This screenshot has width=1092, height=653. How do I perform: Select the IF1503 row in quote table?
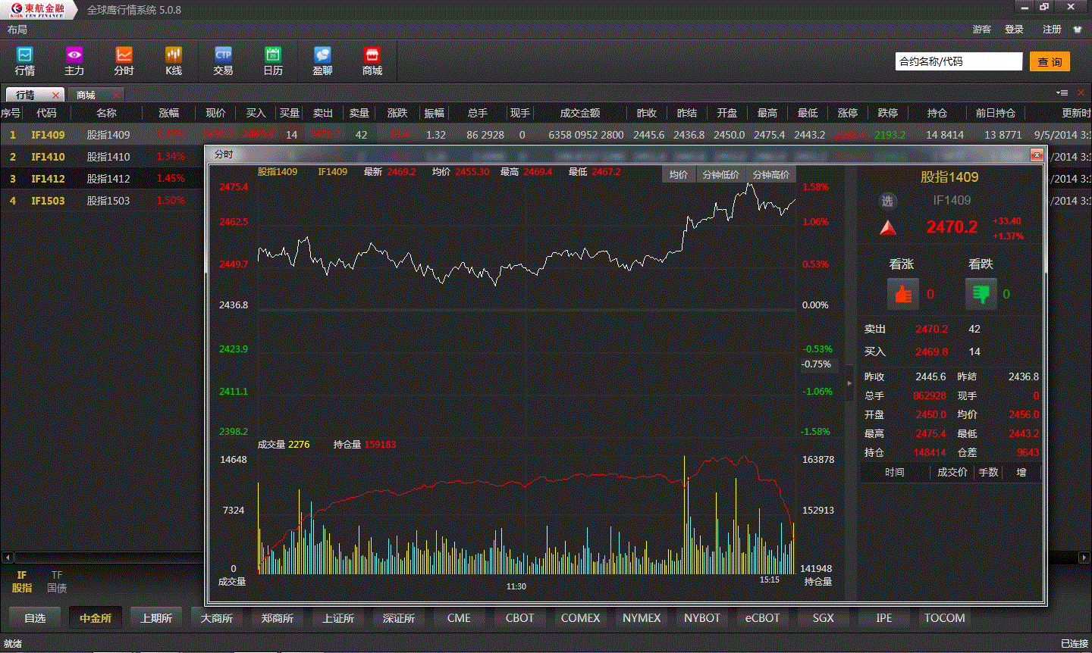click(x=102, y=201)
